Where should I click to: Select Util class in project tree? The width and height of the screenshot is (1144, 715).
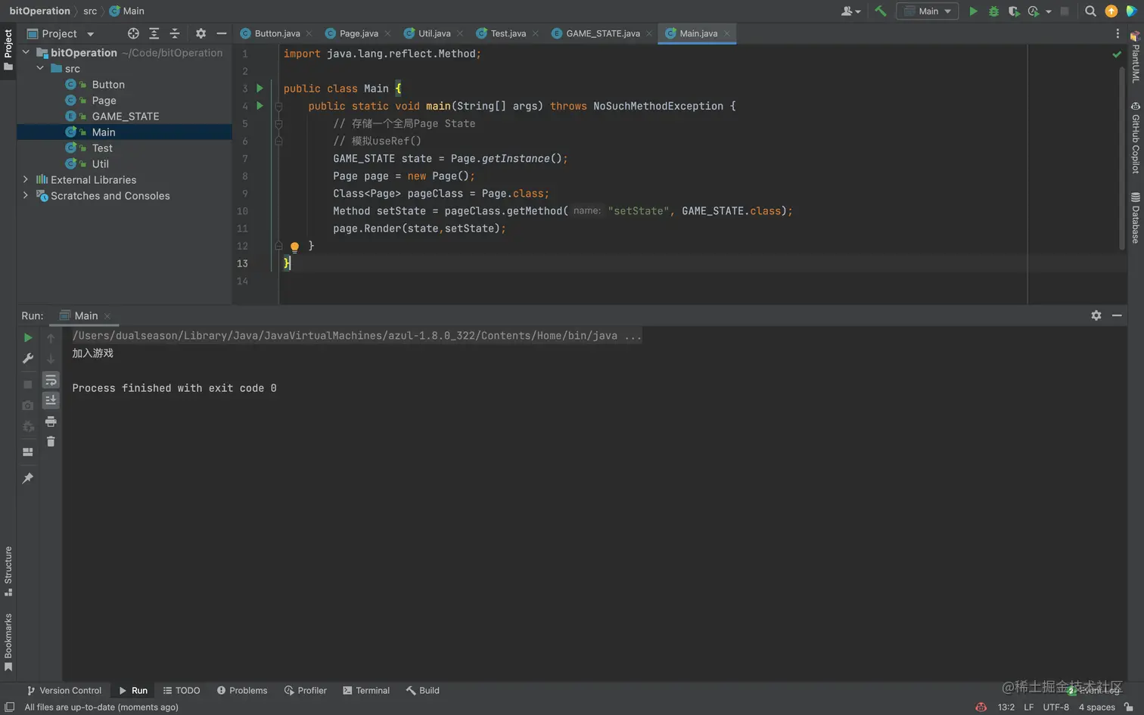[101, 163]
